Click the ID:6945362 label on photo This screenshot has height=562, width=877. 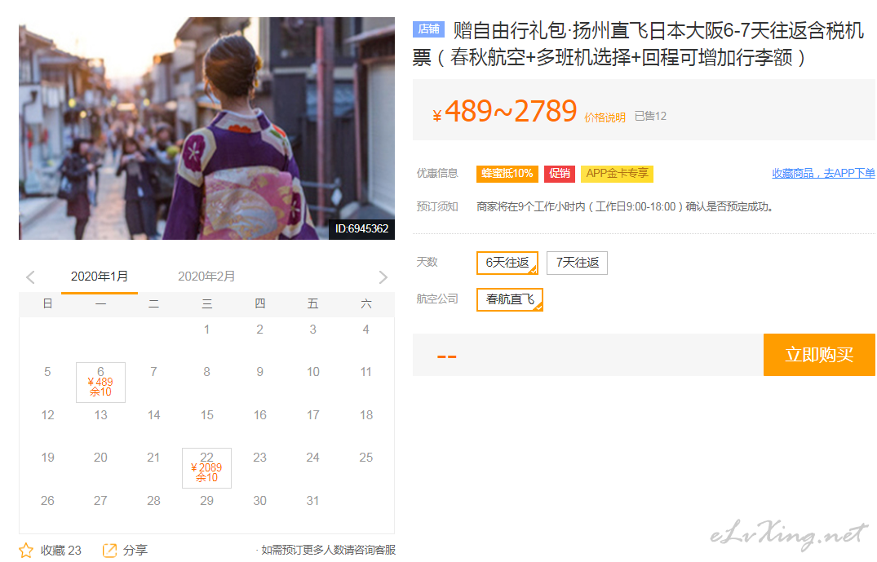click(362, 228)
